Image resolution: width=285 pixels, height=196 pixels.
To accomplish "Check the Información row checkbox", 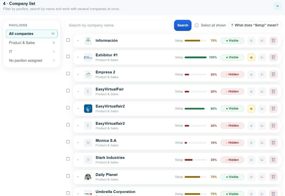I will 68,40.
